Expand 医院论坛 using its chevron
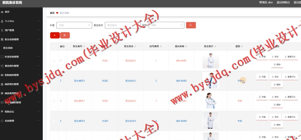Screen dimensions: 301x140 tap(39, 111)
